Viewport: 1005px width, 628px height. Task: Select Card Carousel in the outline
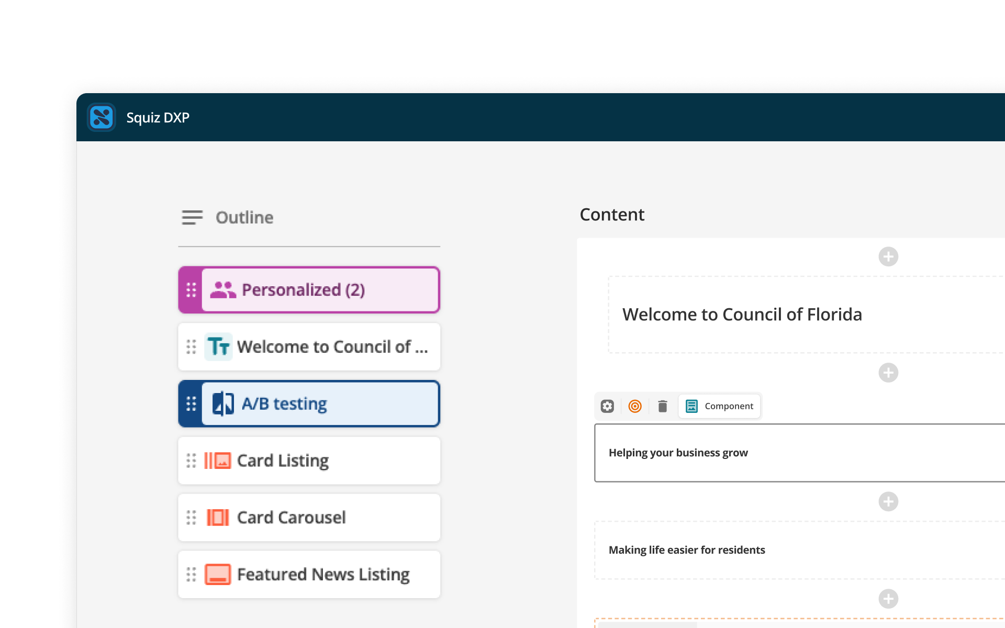[x=309, y=518]
